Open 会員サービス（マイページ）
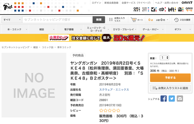Image resolution: width=194 pixels, height=124 pixels. click(x=136, y=3)
